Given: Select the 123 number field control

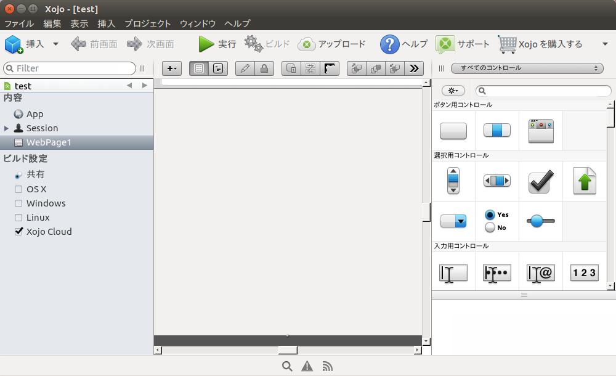Looking at the screenshot, I should [585, 272].
